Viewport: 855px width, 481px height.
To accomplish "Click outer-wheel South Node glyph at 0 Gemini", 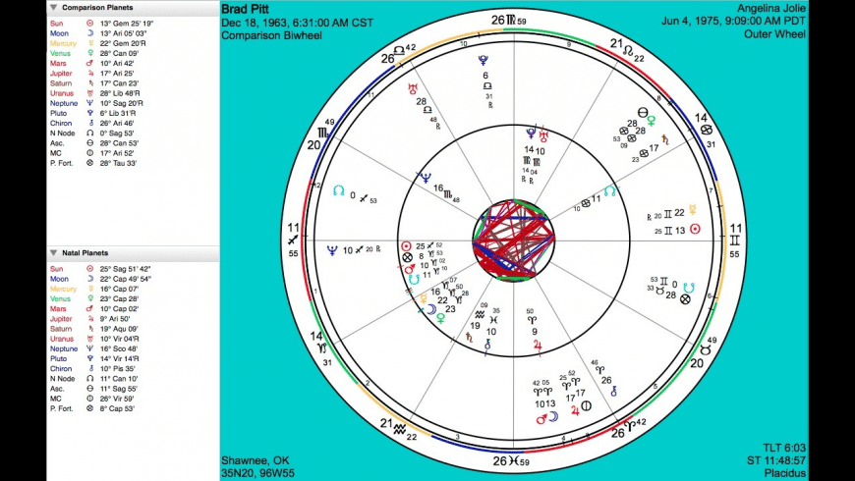I will 689,287.
